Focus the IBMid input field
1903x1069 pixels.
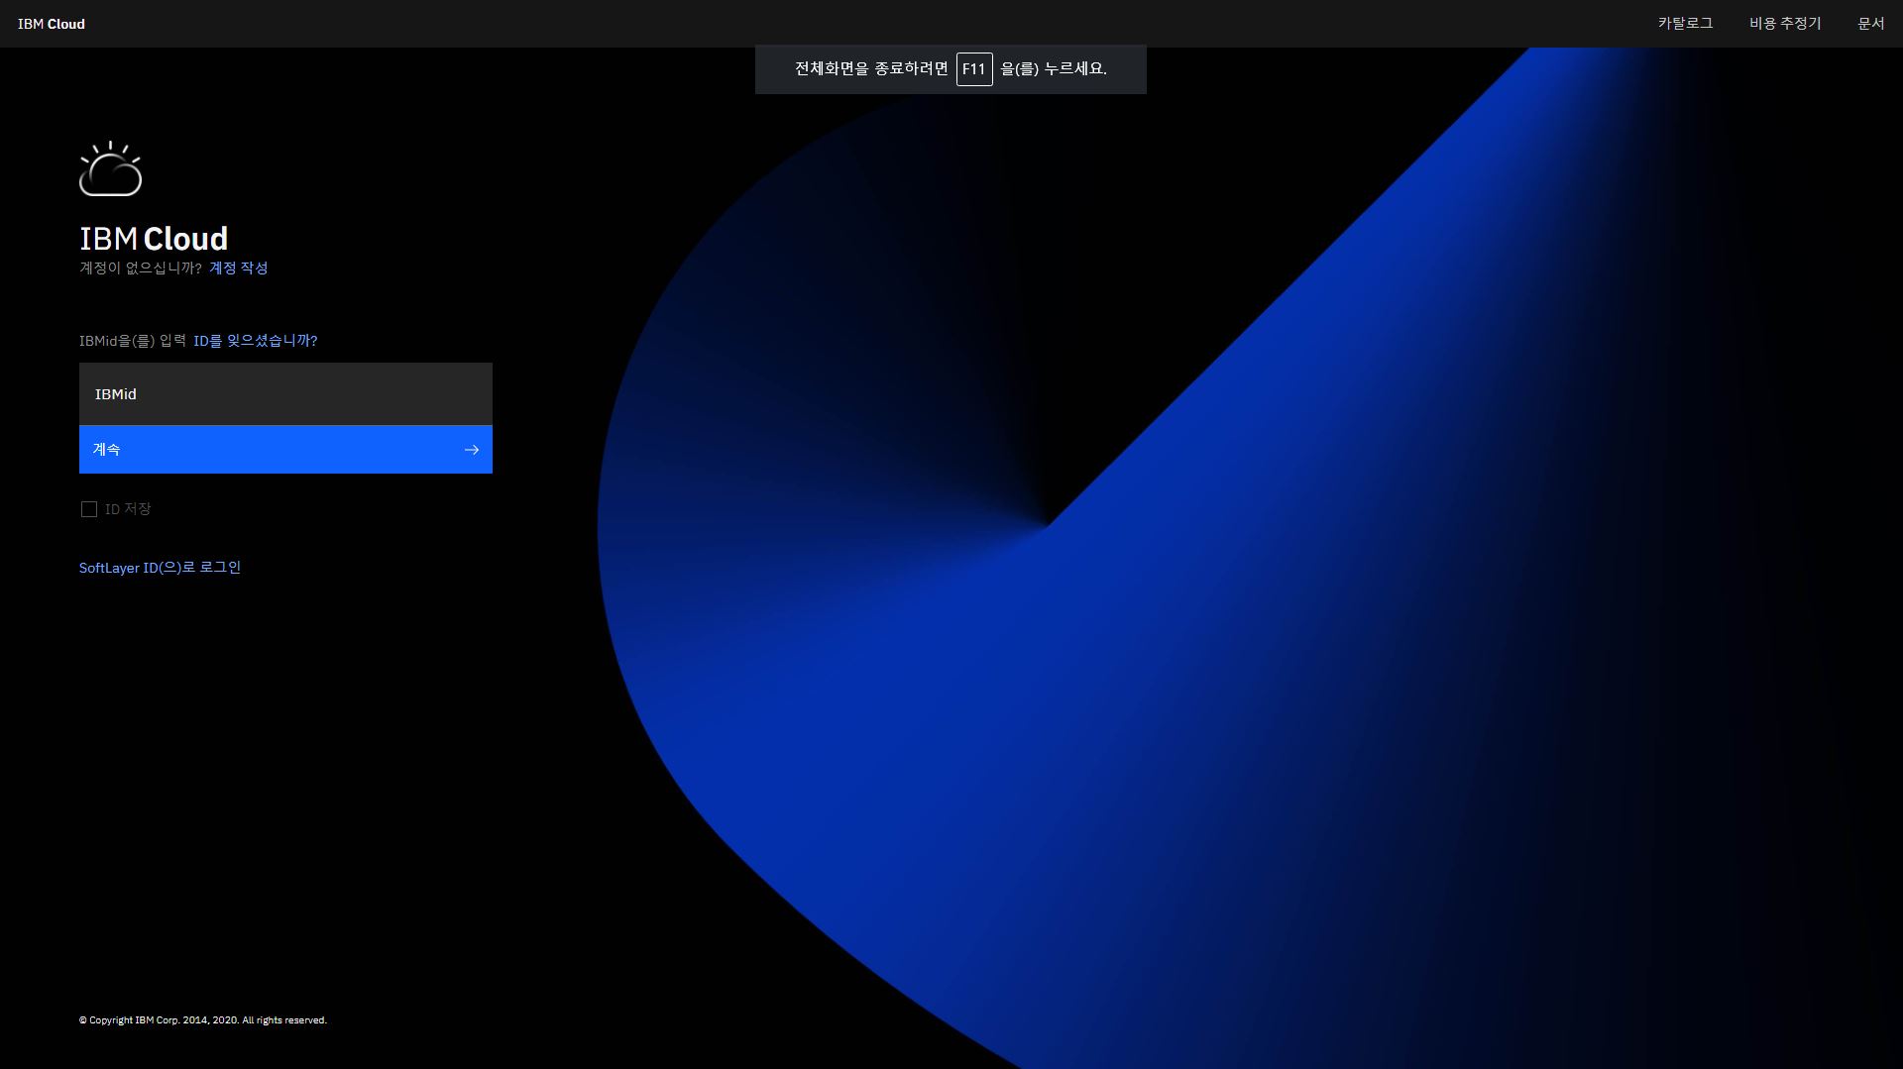pyautogui.click(x=285, y=394)
